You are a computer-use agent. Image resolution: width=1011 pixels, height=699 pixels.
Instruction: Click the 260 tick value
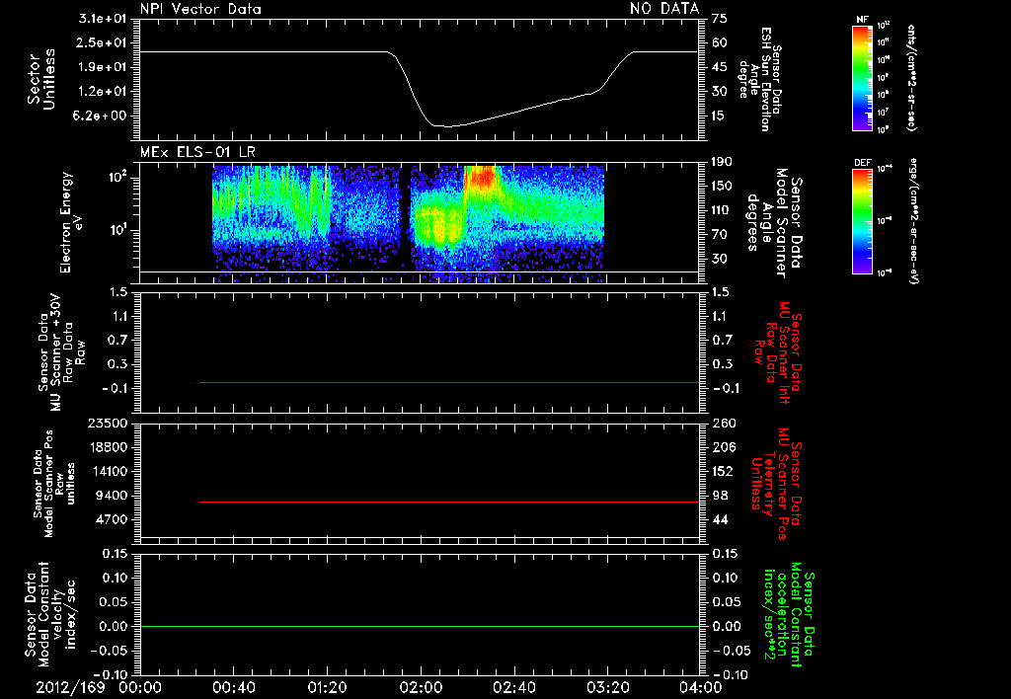(724, 423)
